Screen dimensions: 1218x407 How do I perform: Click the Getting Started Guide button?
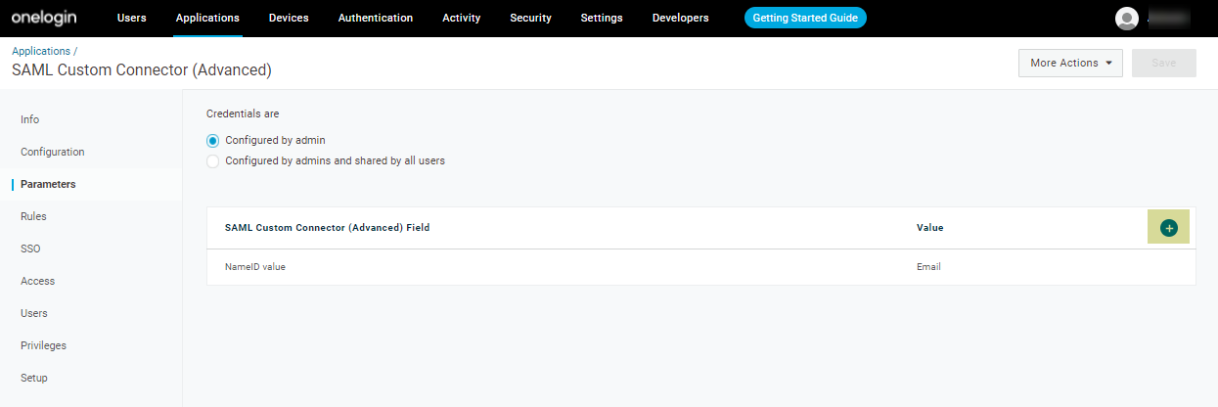click(x=805, y=18)
